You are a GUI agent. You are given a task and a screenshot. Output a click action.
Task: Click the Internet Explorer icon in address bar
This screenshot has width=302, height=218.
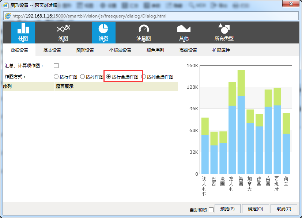point(8,16)
